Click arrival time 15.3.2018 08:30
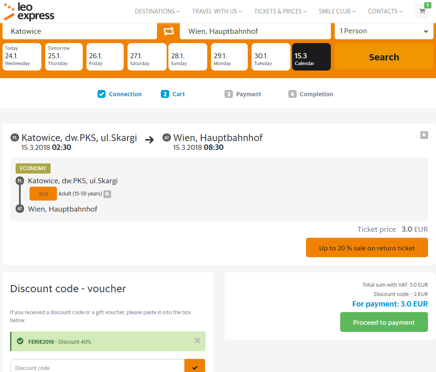436x372 pixels. point(198,147)
